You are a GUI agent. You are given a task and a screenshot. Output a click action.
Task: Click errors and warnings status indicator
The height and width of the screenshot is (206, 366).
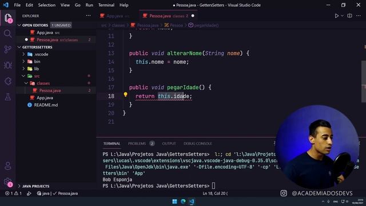[13, 193]
